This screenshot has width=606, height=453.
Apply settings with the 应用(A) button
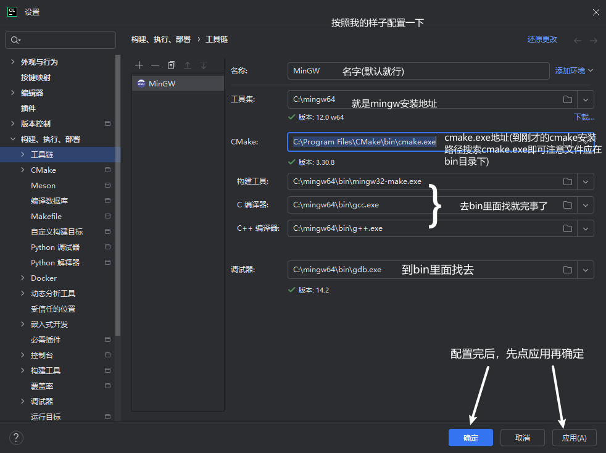click(x=574, y=438)
